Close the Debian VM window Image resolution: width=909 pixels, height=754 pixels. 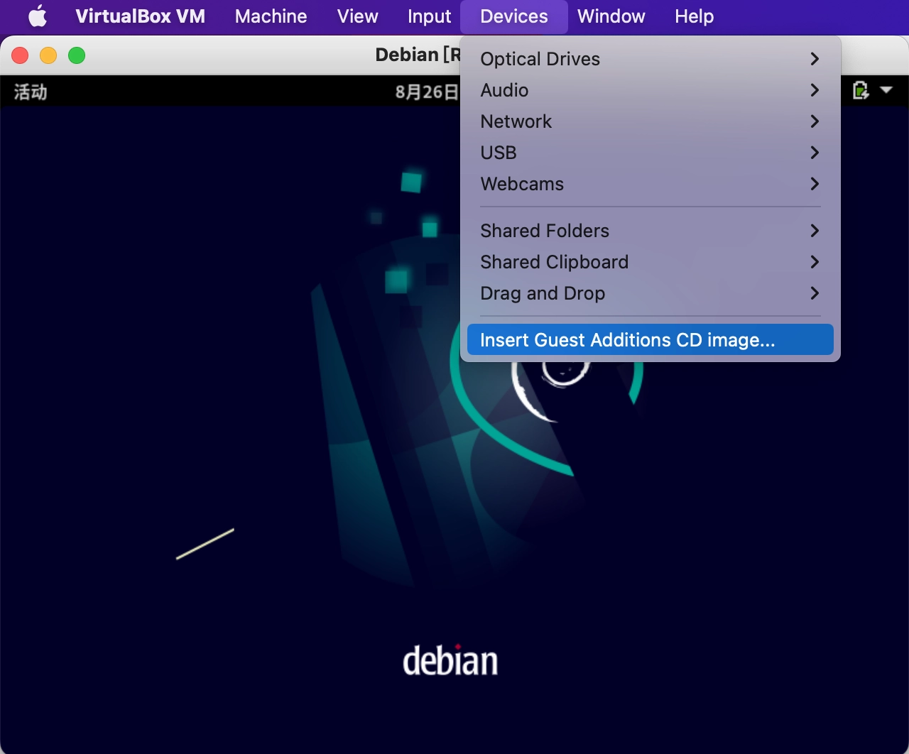20,55
